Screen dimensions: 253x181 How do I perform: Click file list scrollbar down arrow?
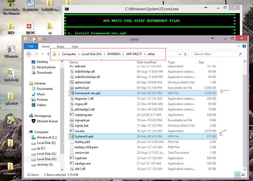point(245,169)
